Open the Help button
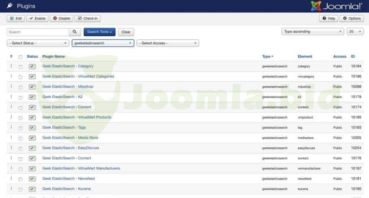The image size is (369, 198). (329, 19)
